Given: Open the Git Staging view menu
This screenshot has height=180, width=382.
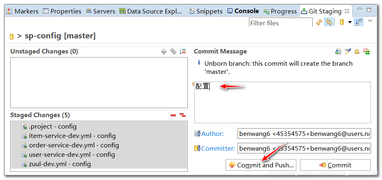Looking at the screenshot, I should coord(370,21).
